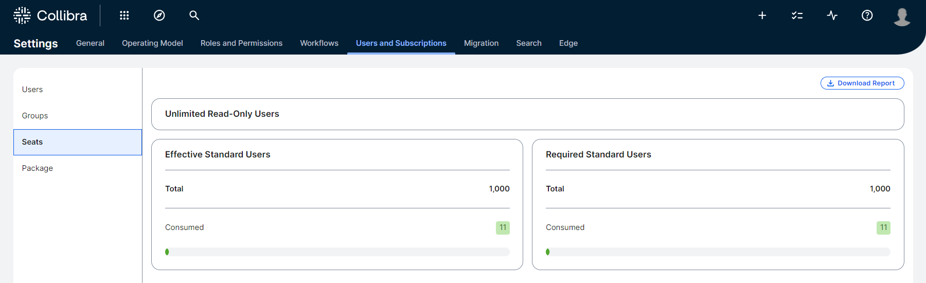Click the magnifier search icon

pos(194,15)
